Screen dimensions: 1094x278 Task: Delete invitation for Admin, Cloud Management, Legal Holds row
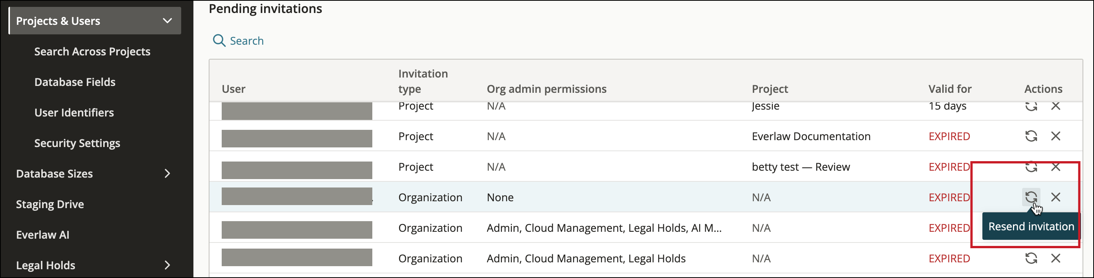(x=1055, y=258)
